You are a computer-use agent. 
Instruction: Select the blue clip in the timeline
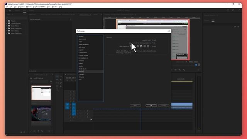182,104
